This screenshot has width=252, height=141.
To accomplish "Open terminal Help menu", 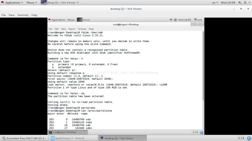I will click(91, 29).
